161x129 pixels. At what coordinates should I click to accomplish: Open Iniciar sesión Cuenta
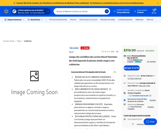(x=141, y=11)
